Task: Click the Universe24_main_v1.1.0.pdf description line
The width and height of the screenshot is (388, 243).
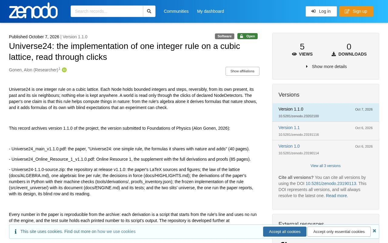Action: point(129,149)
